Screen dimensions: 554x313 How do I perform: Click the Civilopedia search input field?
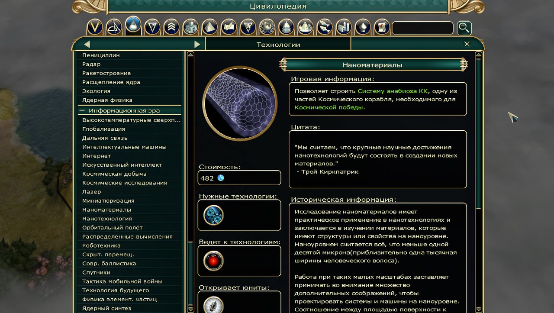(x=422, y=28)
